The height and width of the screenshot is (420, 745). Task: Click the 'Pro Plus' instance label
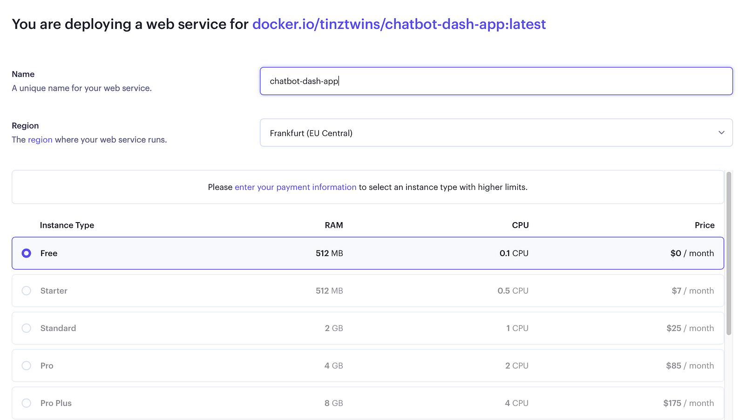[56, 403]
